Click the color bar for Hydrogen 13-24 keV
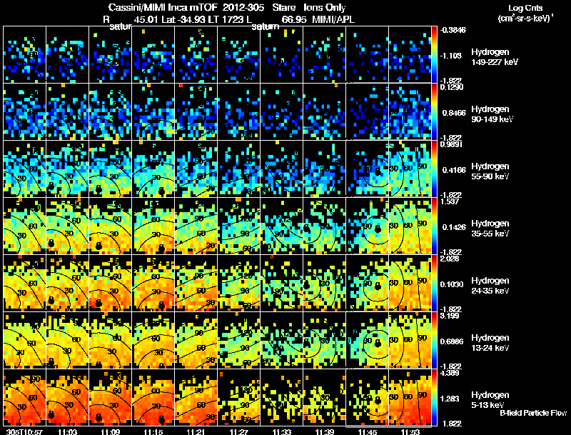The height and width of the screenshot is (435, 571). pyautogui.click(x=434, y=341)
